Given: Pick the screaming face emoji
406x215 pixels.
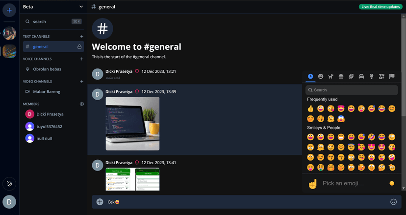Looking at the screenshot, I should [341, 119].
